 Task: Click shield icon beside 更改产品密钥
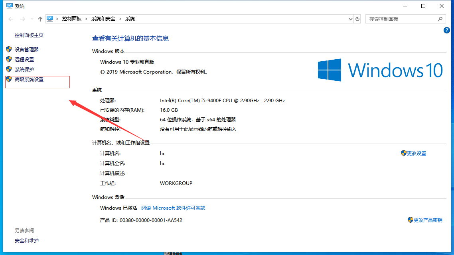[410, 220]
